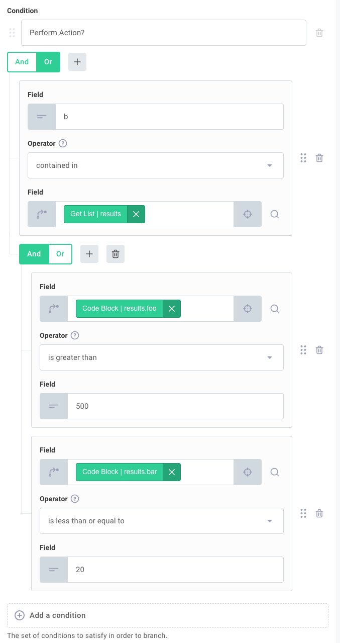
Task: Switch nested group toggle to Or
Action: pos(60,254)
